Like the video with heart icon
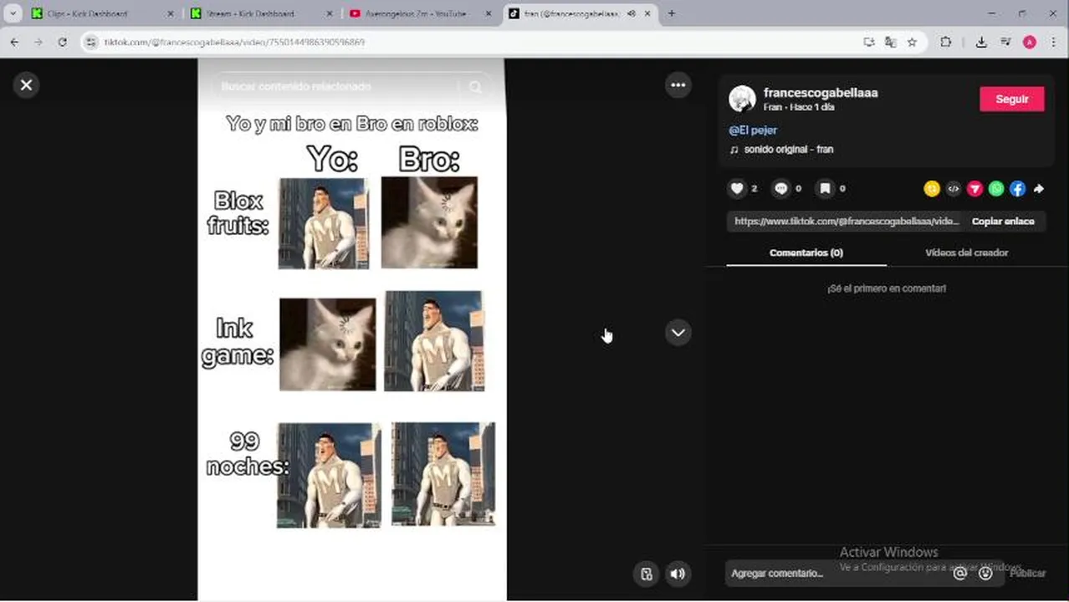 pos(737,189)
